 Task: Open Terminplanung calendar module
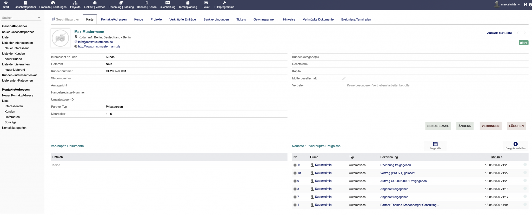188,5
